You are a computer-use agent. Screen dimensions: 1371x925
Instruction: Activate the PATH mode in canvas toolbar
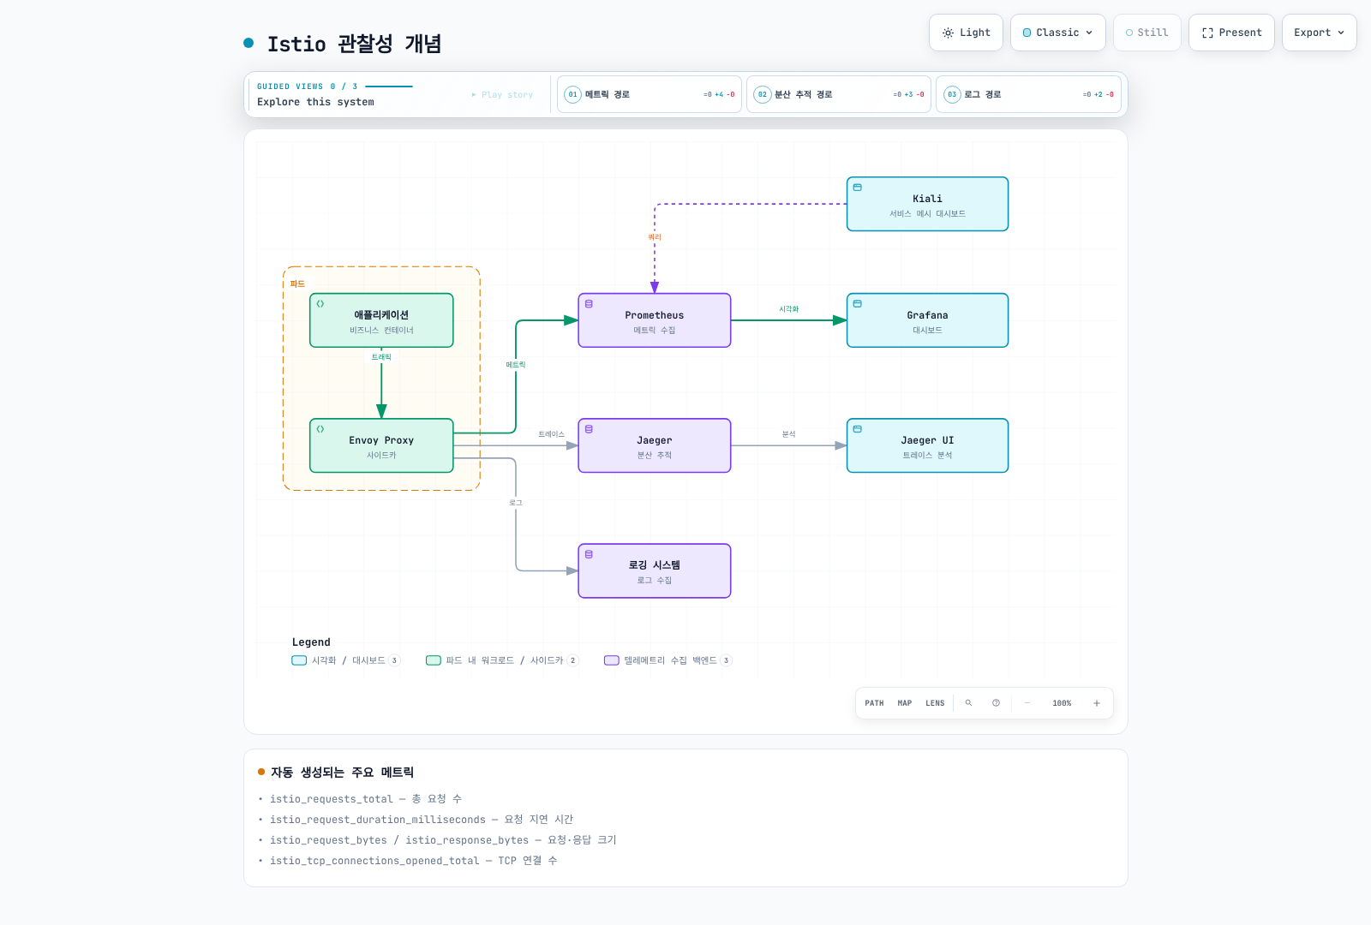(874, 703)
